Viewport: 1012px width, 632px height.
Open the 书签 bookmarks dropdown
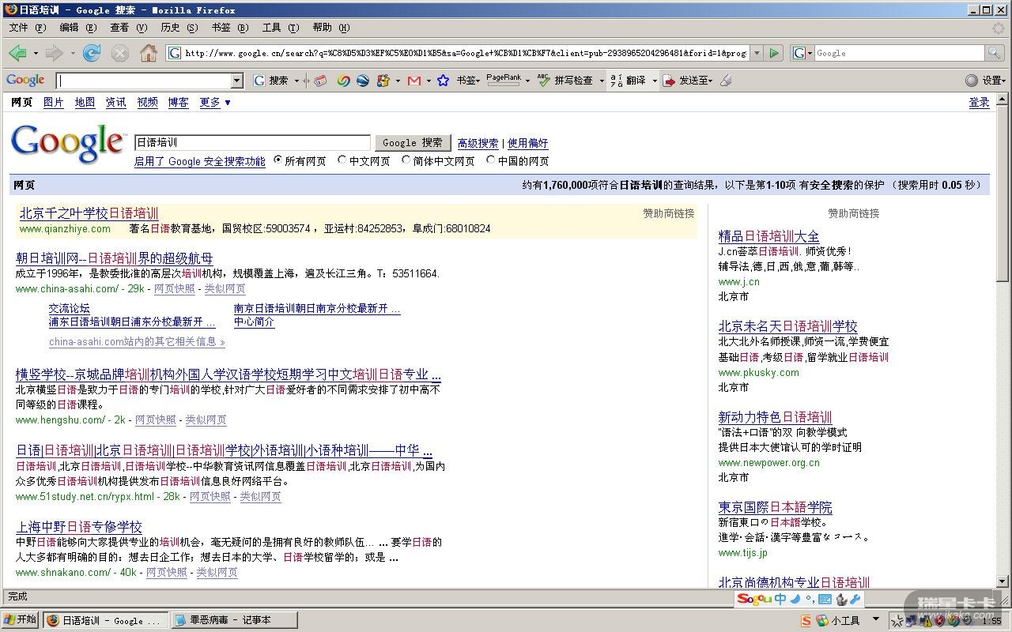click(468, 81)
